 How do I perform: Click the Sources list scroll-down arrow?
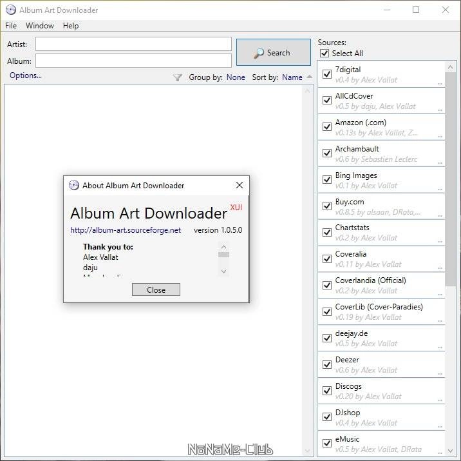pyautogui.click(x=450, y=451)
